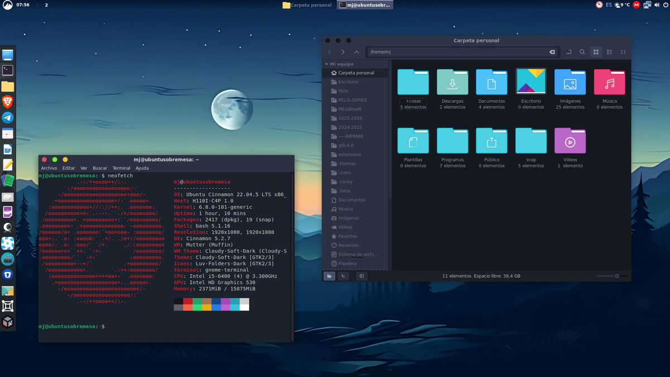The width and height of the screenshot is (670, 377).
Task: Switch to workspace 2 in panel
Action: (46, 5)
